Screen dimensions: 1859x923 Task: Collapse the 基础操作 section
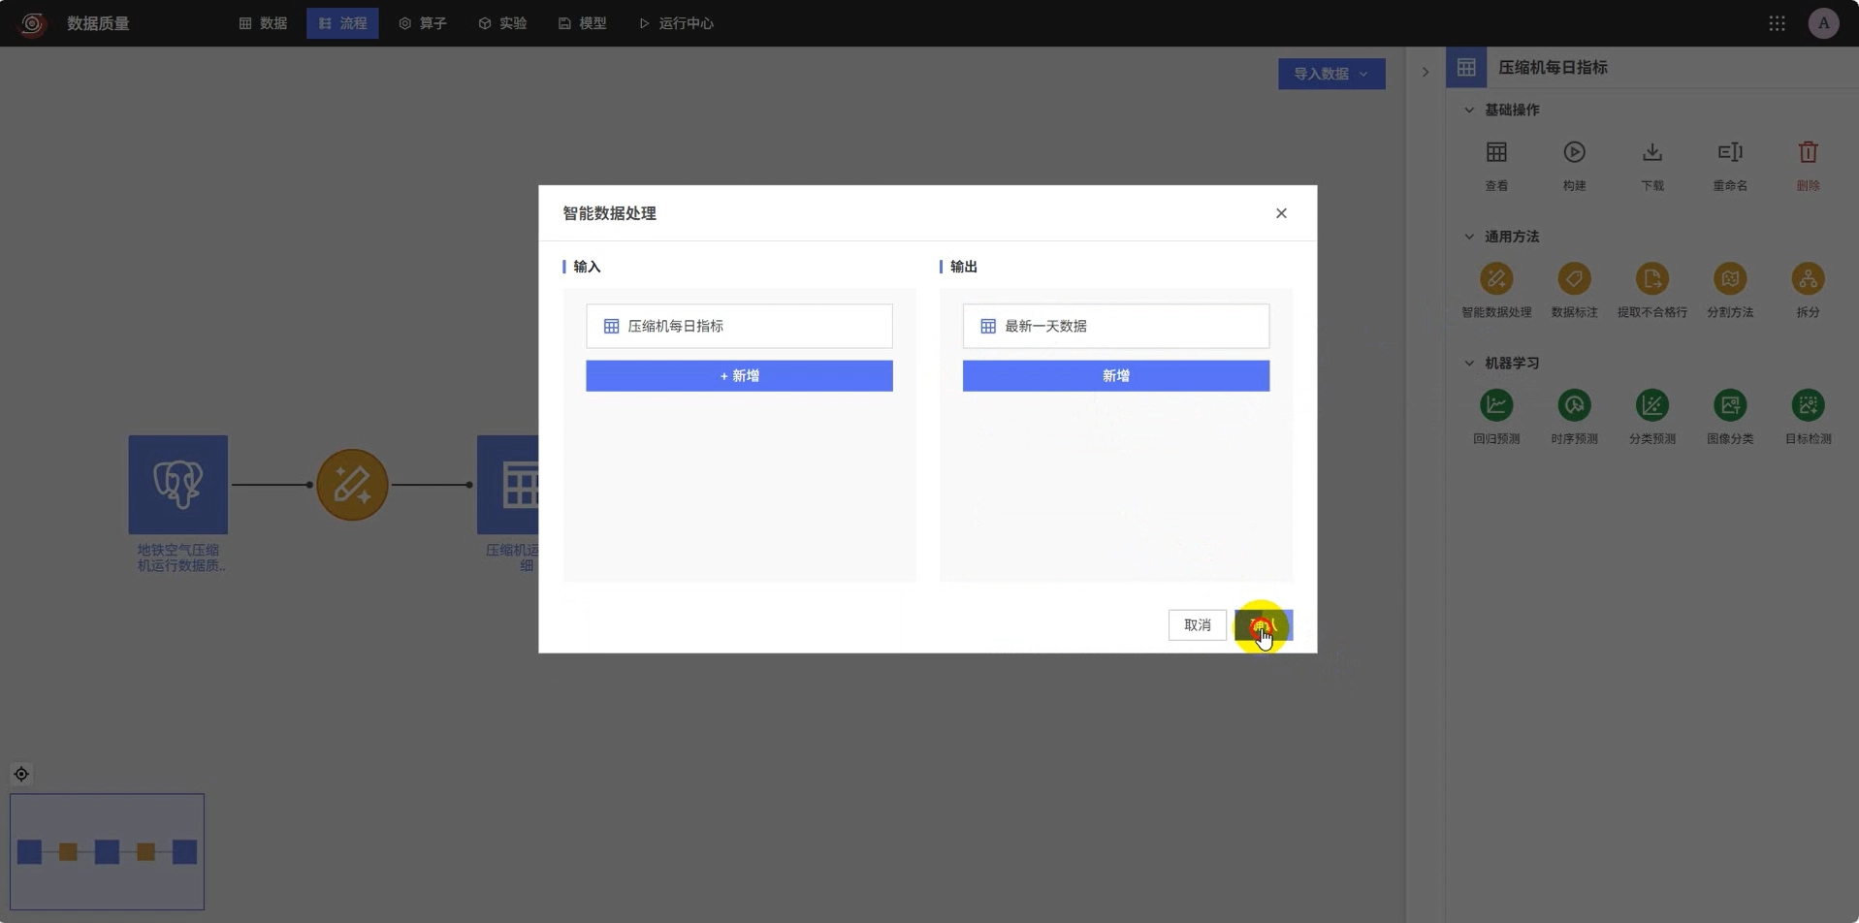click(1469, 110)
